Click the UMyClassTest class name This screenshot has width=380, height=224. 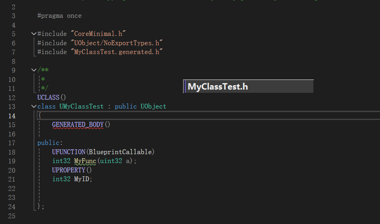[81, 107]
